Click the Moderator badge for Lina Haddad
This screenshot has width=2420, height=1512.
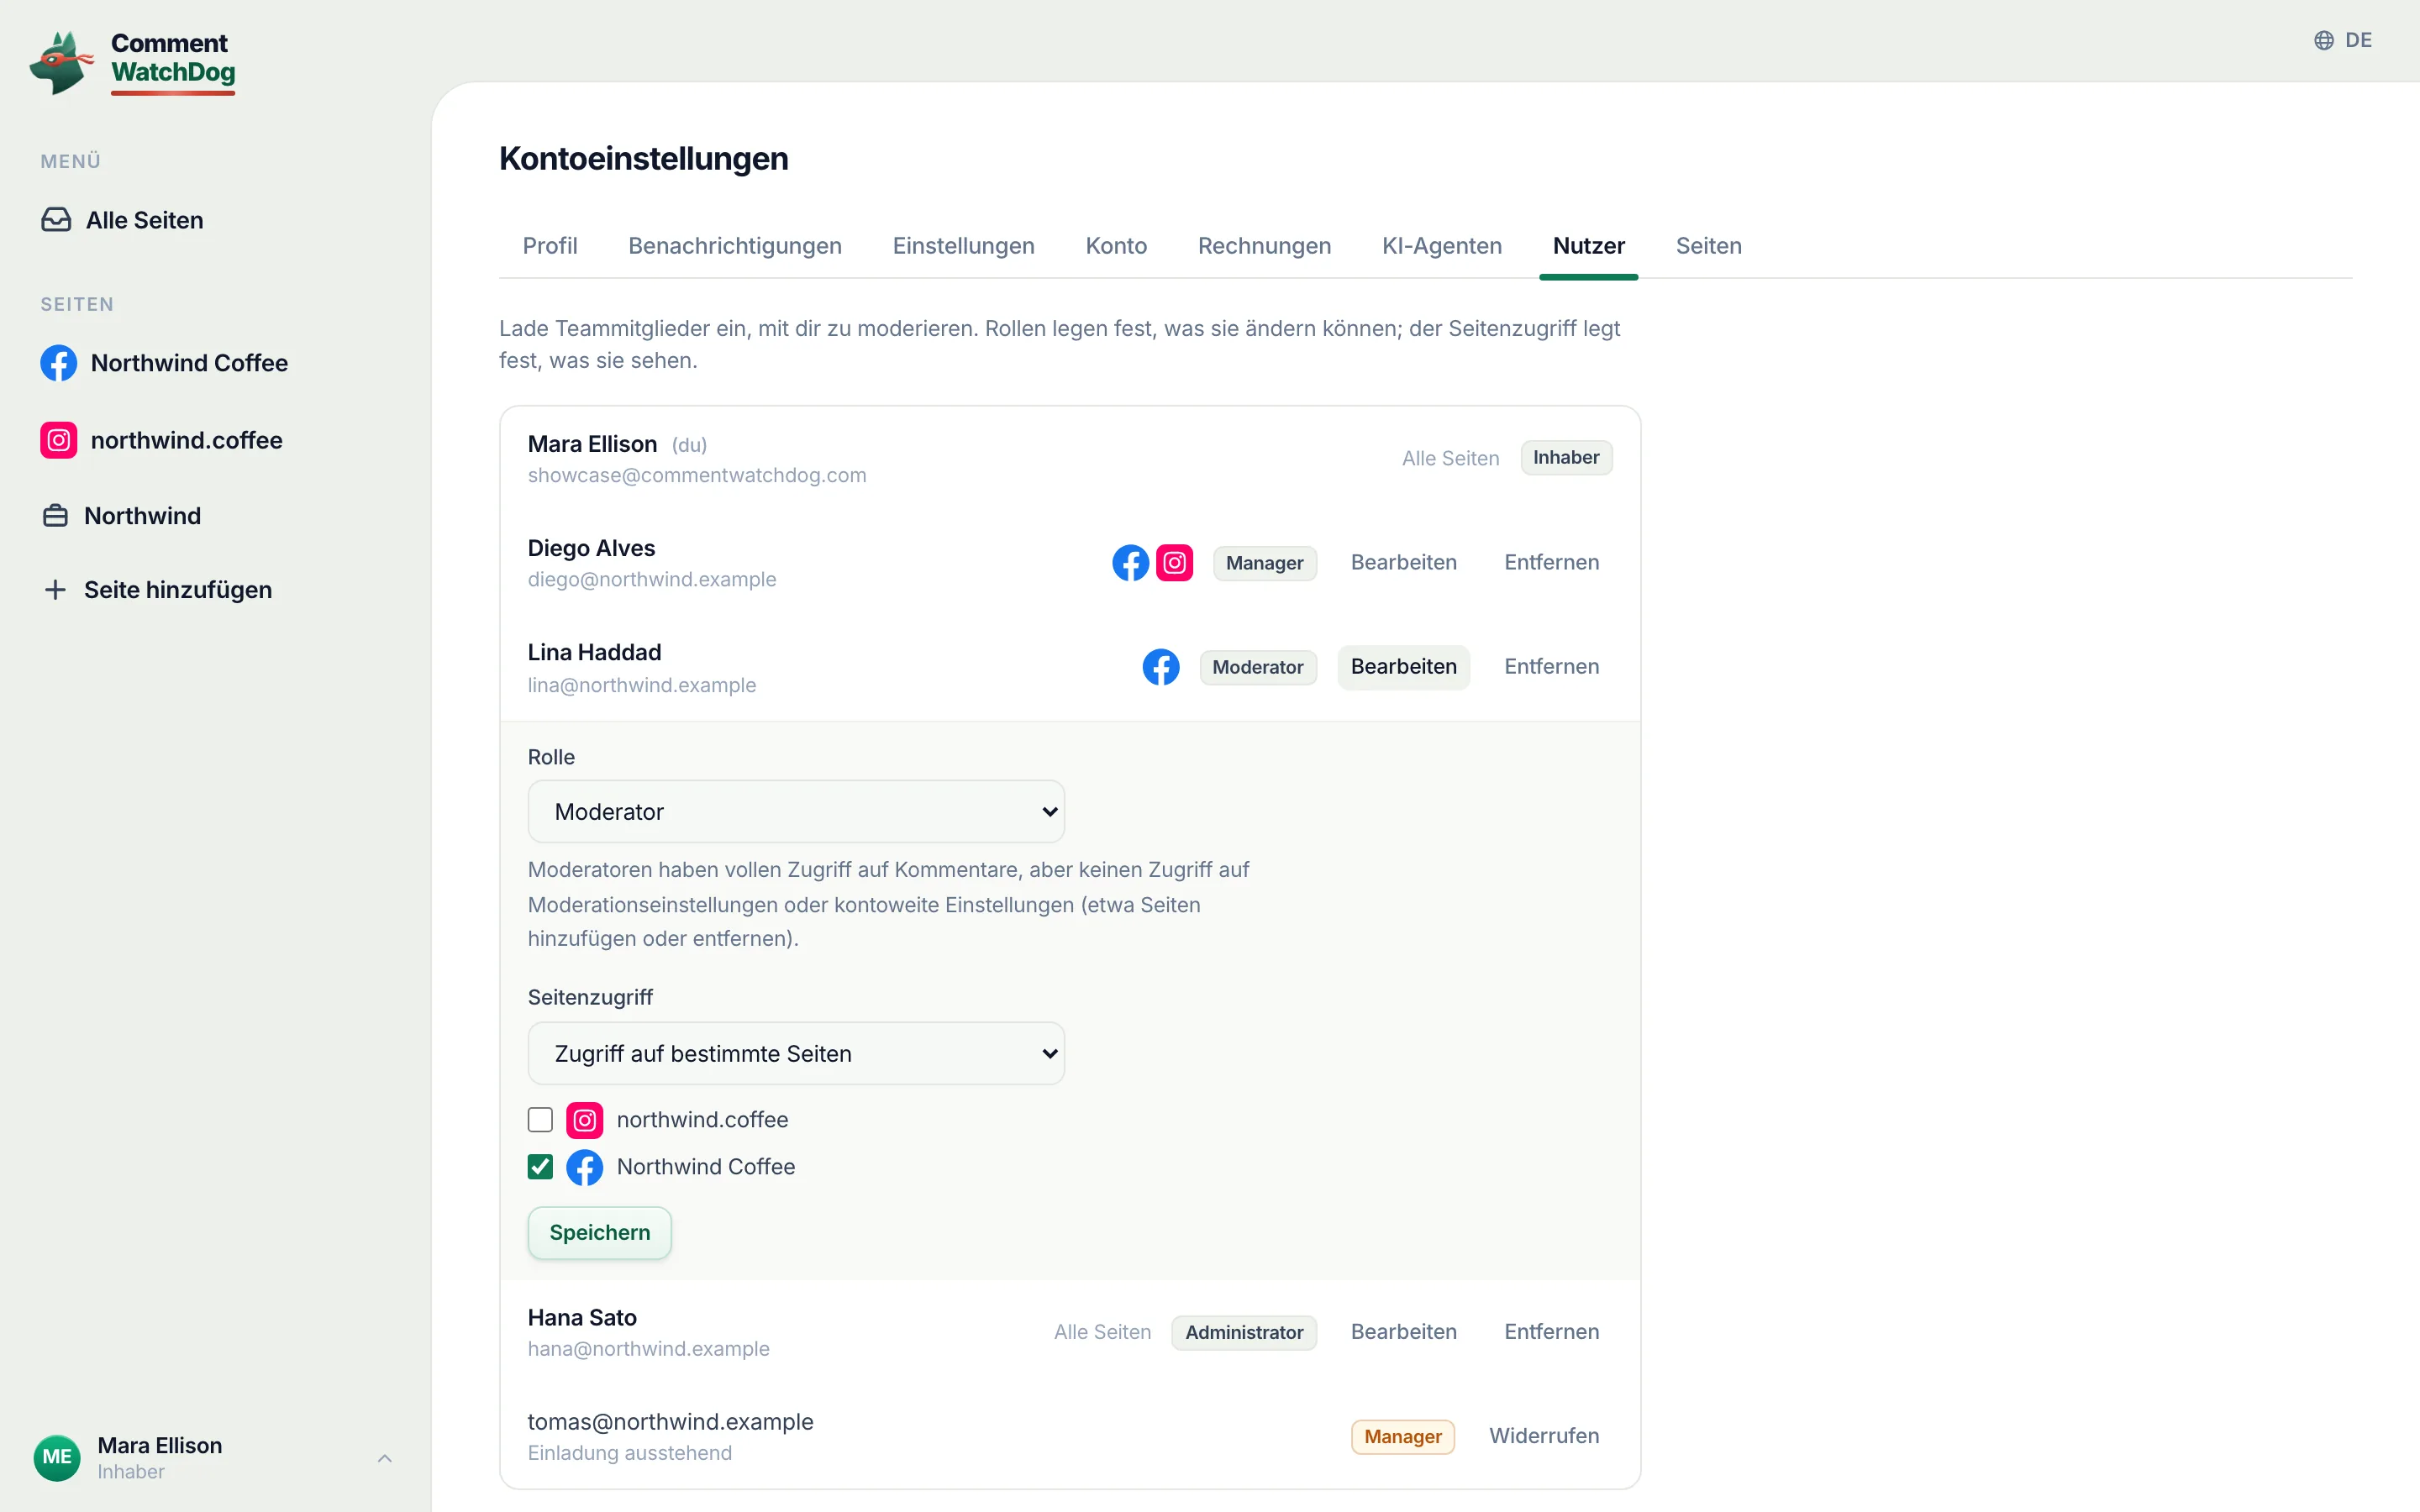click(x=1257, y=667)
